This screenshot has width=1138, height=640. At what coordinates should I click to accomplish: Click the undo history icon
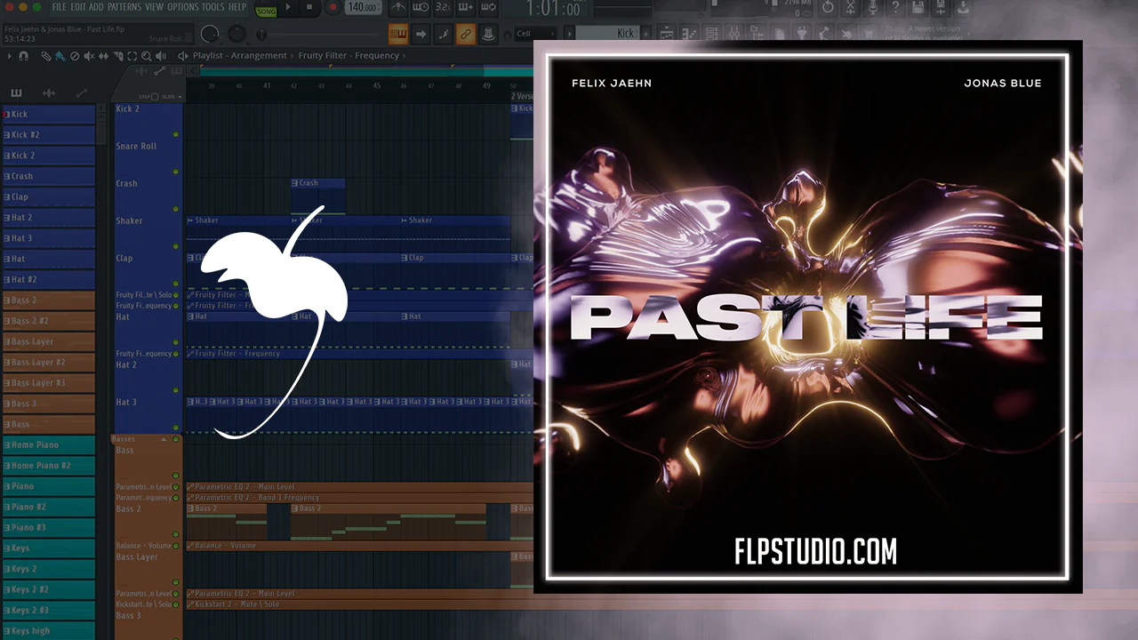click(x=828, y=8)
